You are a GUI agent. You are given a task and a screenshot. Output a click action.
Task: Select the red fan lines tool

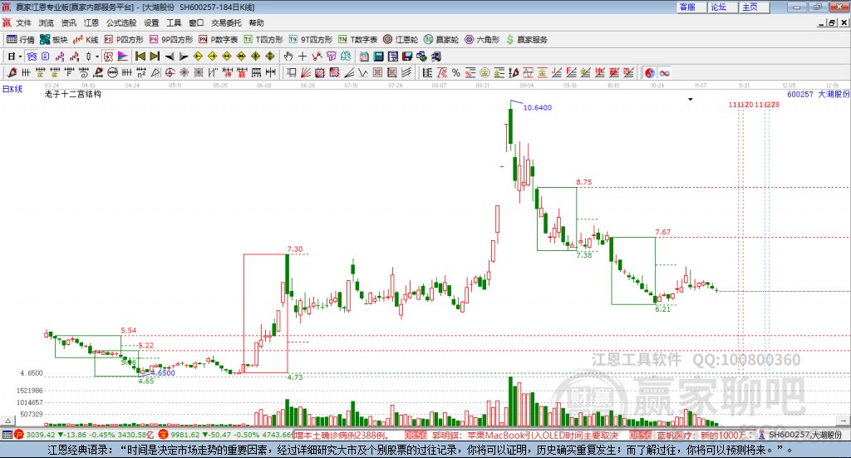click(x=305, y=72)
